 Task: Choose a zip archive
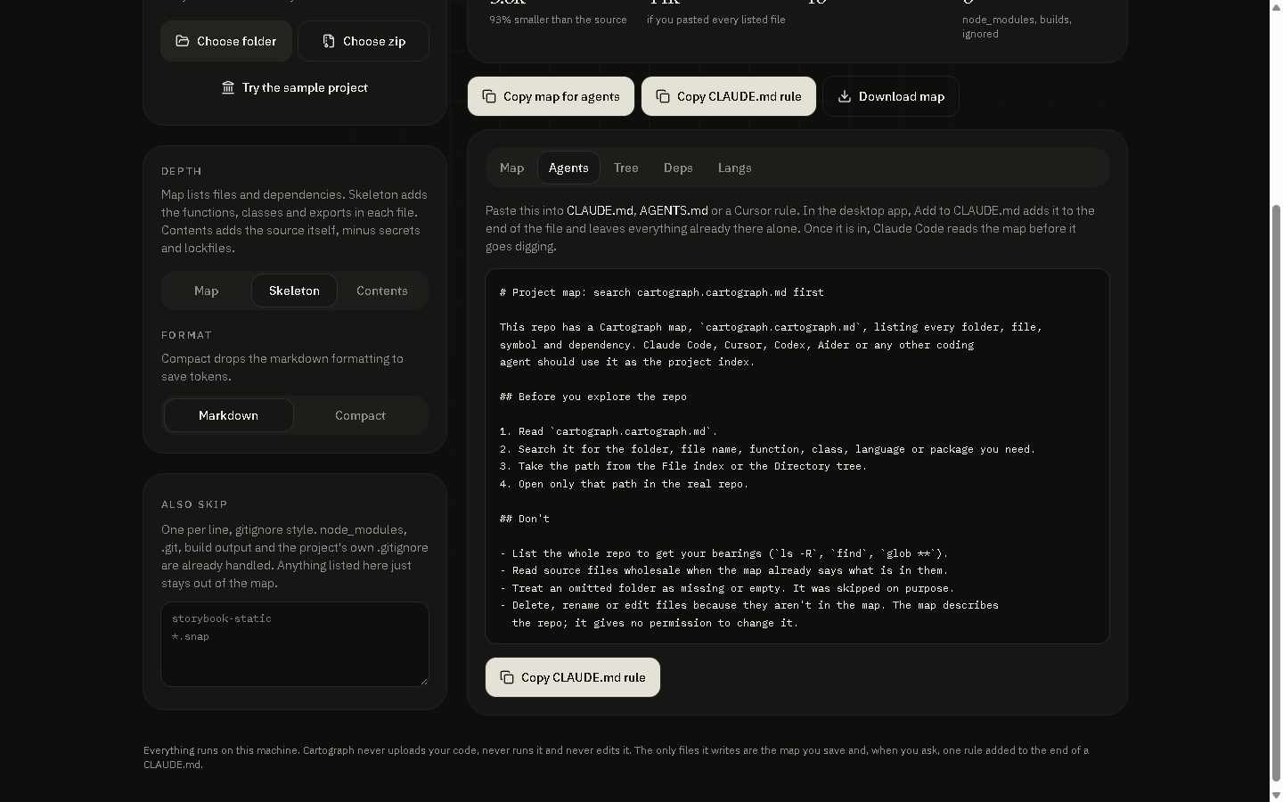(x=364, y=41)
